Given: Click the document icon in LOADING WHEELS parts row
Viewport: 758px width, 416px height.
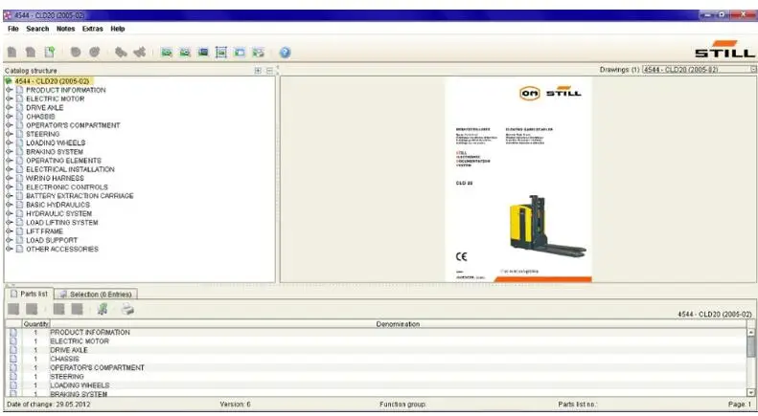Looking at the screenshot, I should point(13,385).
